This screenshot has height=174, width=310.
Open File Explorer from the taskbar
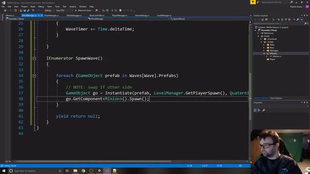(76, 171)
